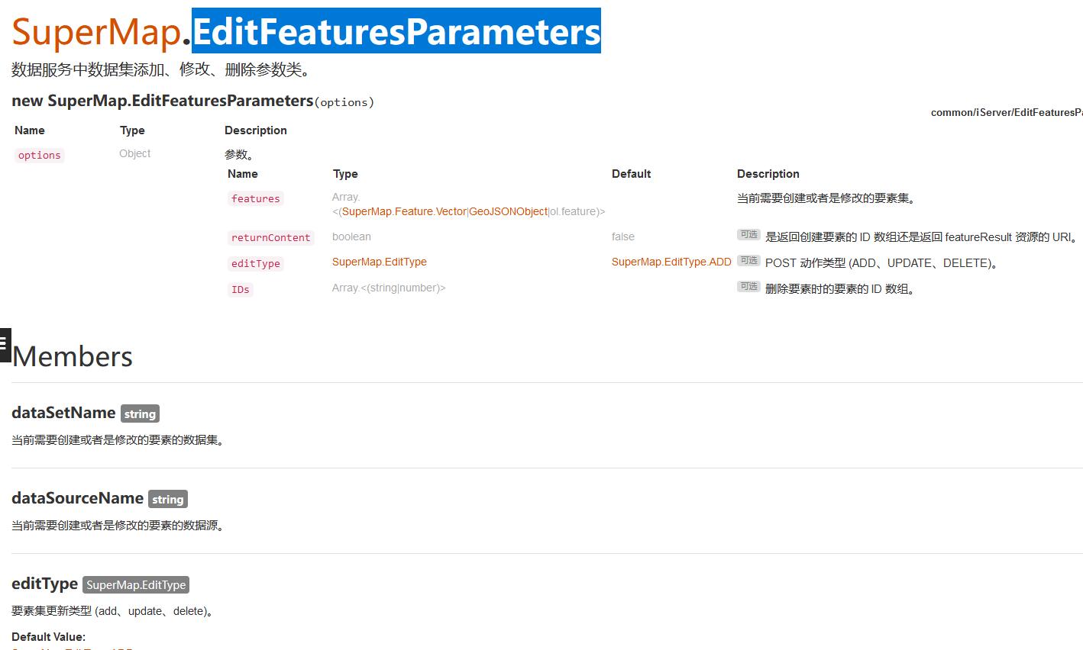Screen dimensions: 1083x650
Task: Click the SuperMap namespace link in title
Action: coord(96,31)
